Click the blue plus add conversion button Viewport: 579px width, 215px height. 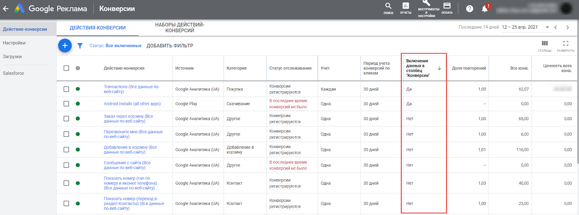[65, 46]
